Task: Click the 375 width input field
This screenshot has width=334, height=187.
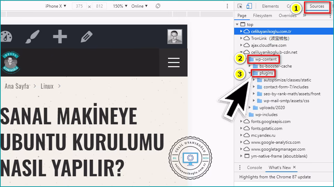Action: (79, 6)
